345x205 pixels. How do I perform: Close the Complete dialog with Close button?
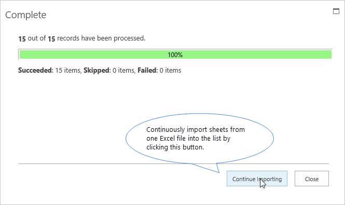click(x=312, y=179)
